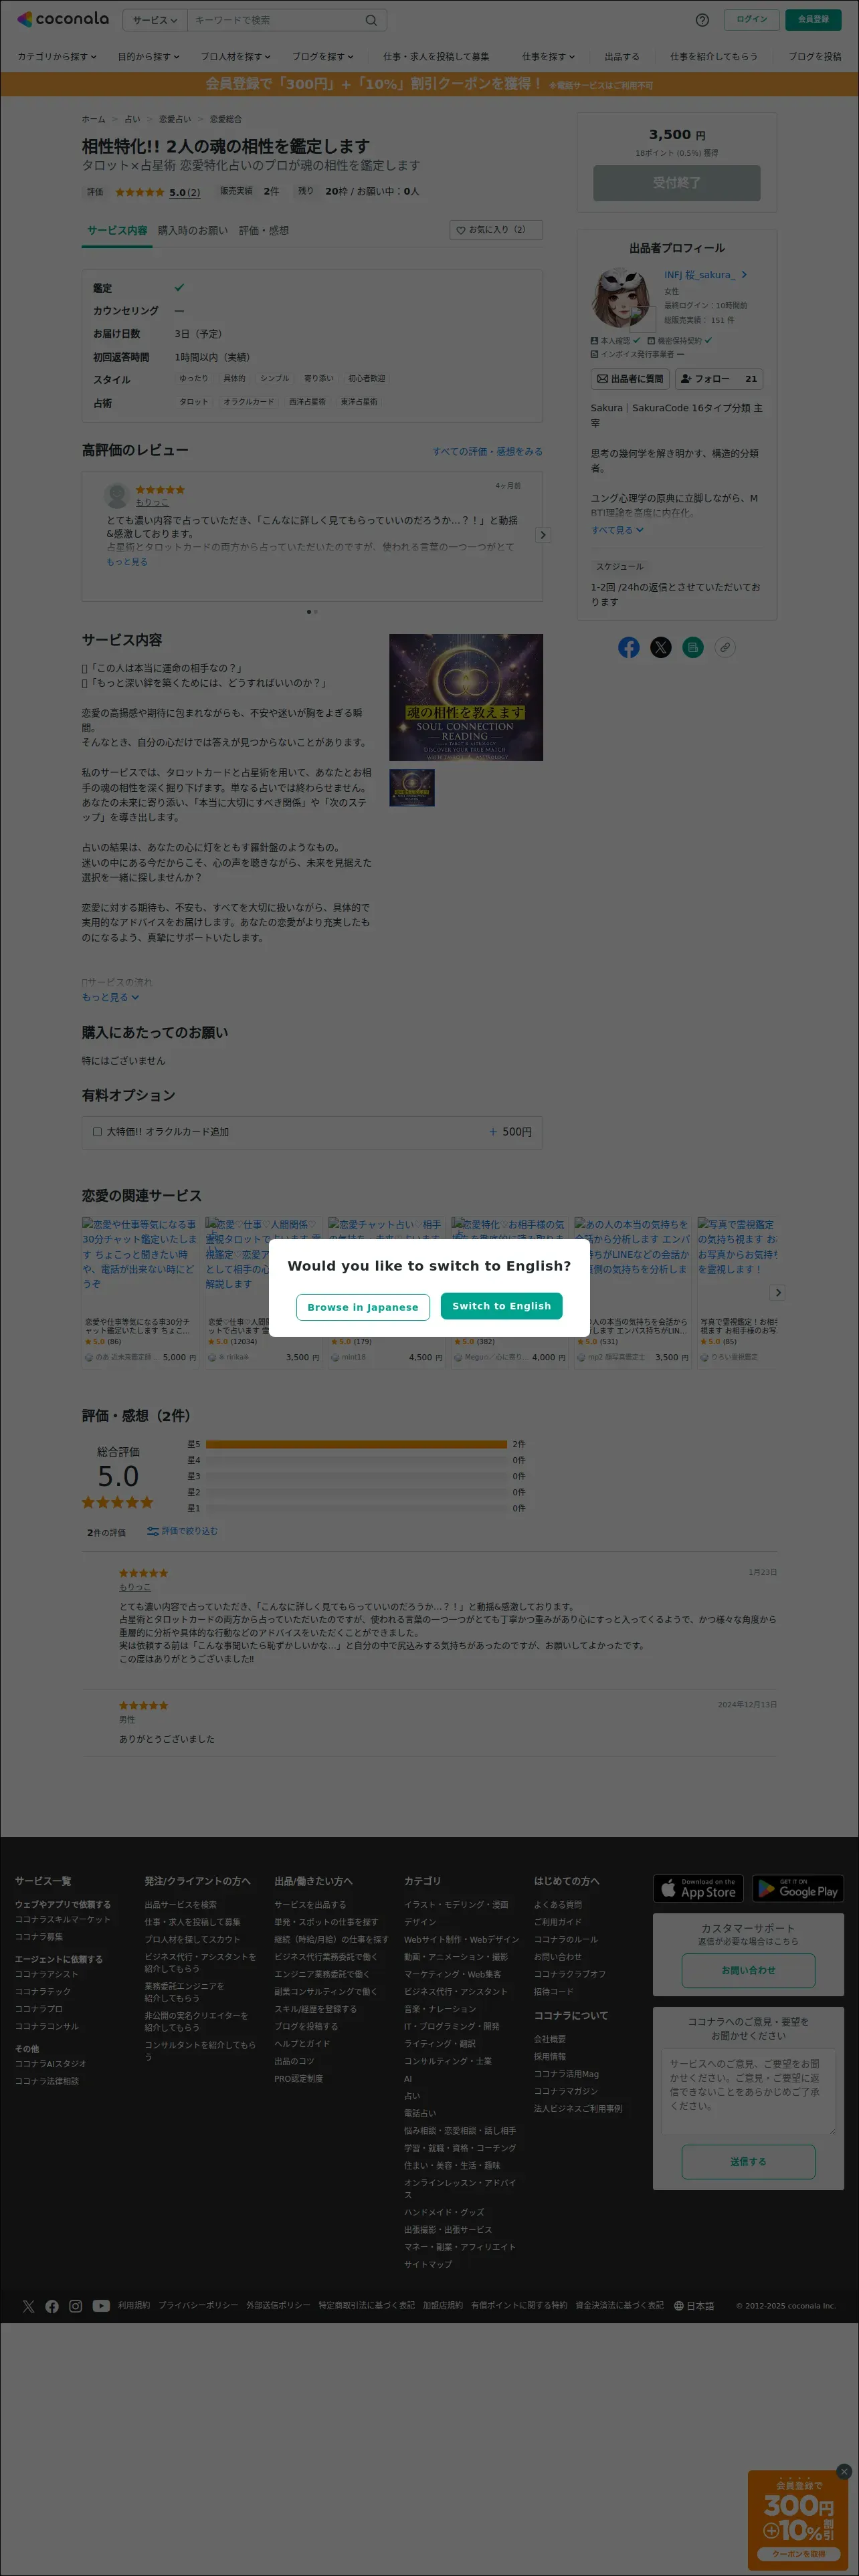This screenshot has width=859, height=2576.
Task: Expand もっと見る in featured review
Action: point(127,562)
